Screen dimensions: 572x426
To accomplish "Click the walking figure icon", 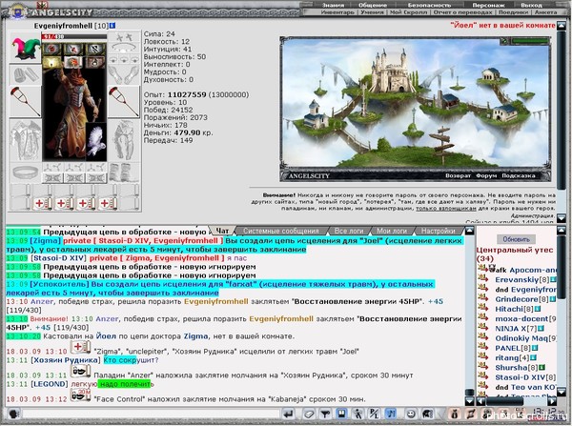I will click(x=357, y=415).
